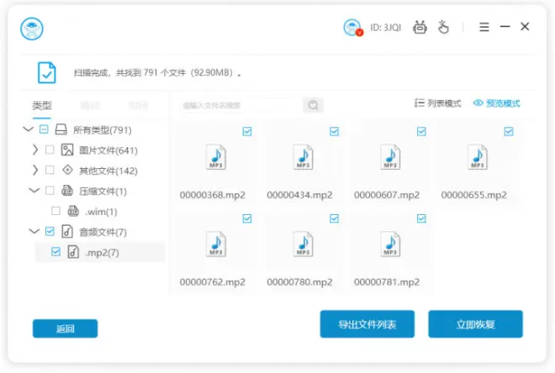Click the 00000655.mp2 file icon

(x=478, y=157)
